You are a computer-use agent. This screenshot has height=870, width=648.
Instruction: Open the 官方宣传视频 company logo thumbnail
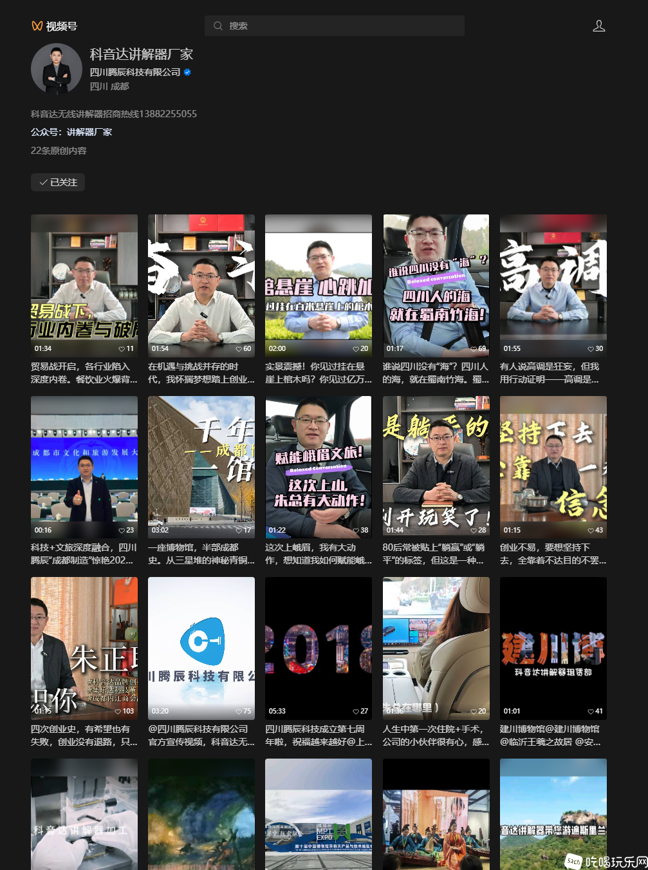[201, 648]
